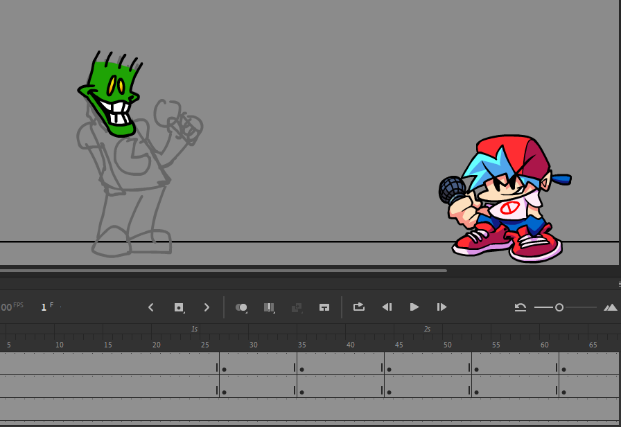This screenshot has width=621, height=427.
Task: Zoom in the timeline with mountains icon
Action: [611, 307]
